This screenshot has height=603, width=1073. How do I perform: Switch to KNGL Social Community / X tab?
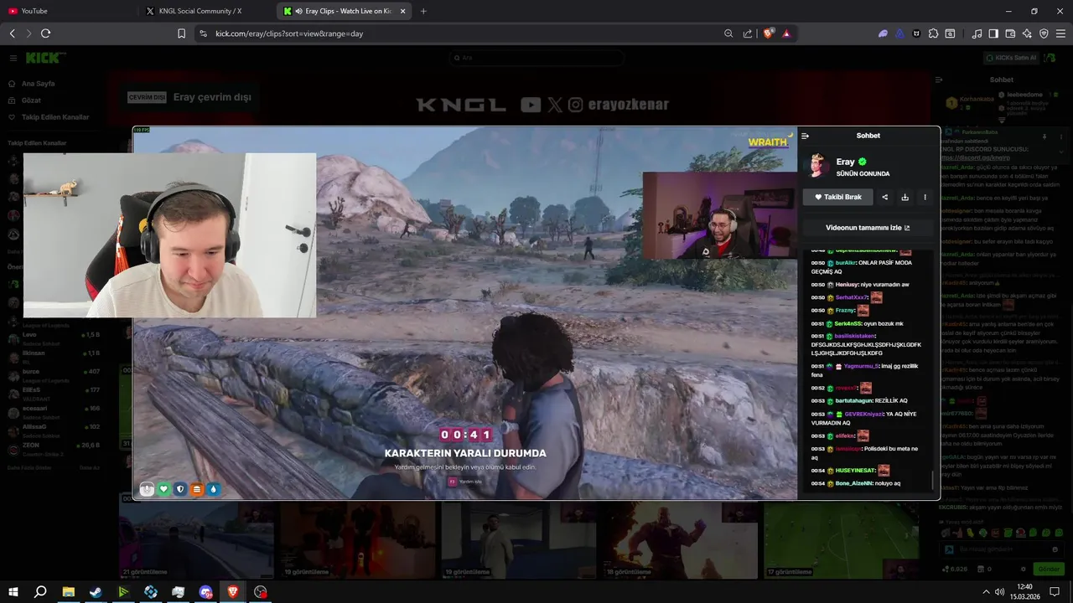[x=206, y=11]
